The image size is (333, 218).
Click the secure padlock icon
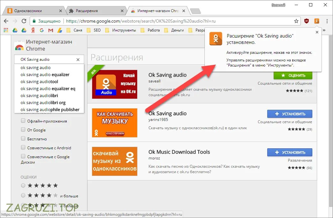pos(34,21)
